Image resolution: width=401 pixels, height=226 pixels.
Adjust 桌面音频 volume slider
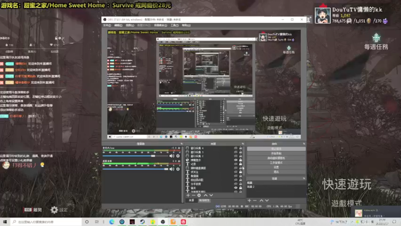pos(135,169)
